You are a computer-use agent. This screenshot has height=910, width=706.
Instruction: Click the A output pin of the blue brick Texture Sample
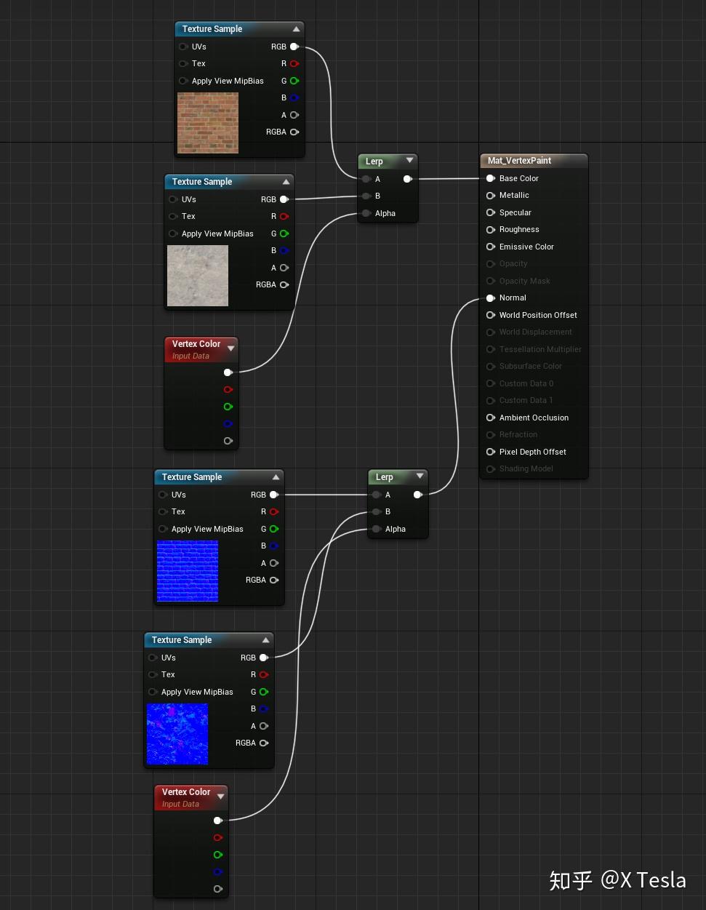click(x=274, y=563)
